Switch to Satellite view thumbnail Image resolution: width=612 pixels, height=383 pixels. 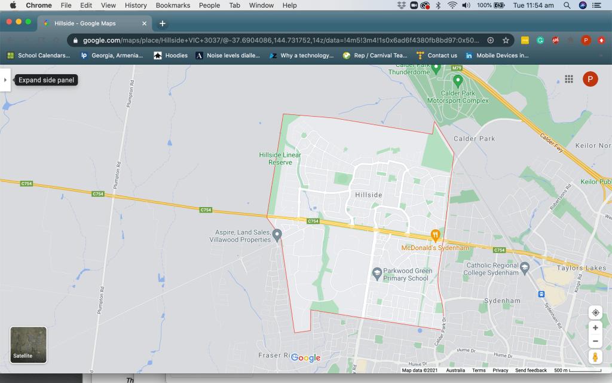pos(28,345)
